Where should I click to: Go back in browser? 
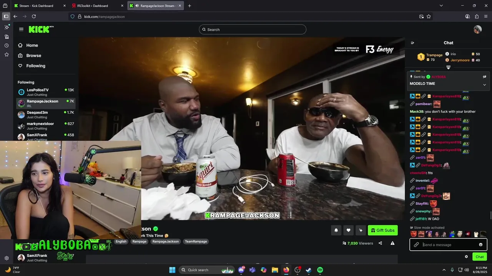click(x=15, y=16)
